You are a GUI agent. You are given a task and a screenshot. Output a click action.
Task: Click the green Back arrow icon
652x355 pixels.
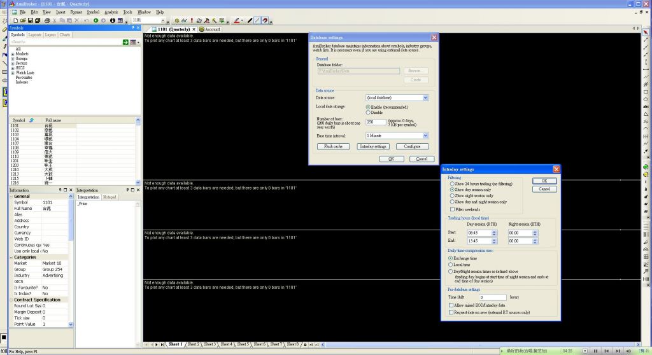pyautogui.click(x=96, y=20)
